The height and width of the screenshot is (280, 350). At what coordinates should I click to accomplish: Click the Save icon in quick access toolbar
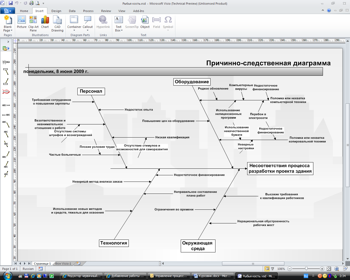[x=11, y=3]
